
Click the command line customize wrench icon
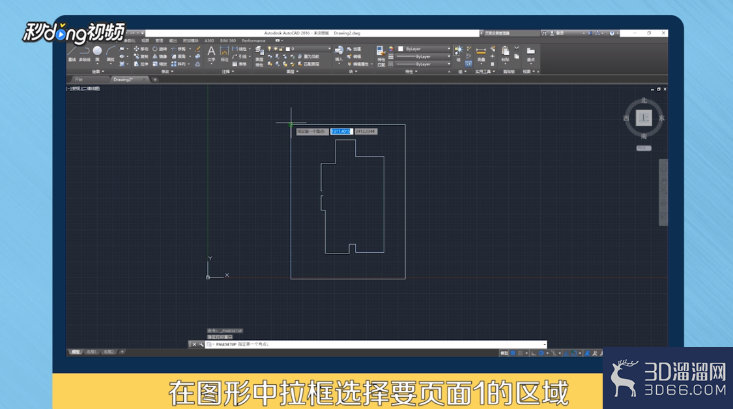[201, 345]
